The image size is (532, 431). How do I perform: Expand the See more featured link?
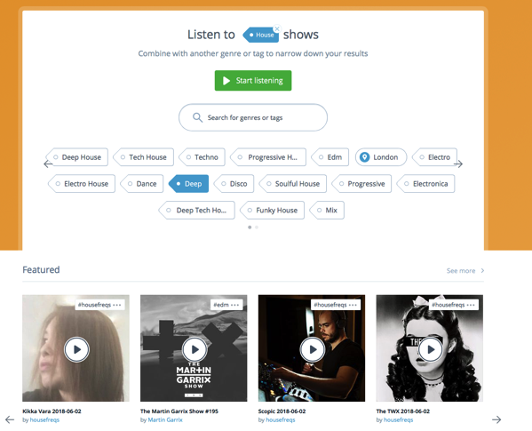[x=465, y=270]
